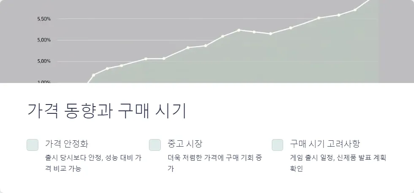
Task: Click the horizontal gridline at the 5,50% level
Action: click(x=218, y=19)
